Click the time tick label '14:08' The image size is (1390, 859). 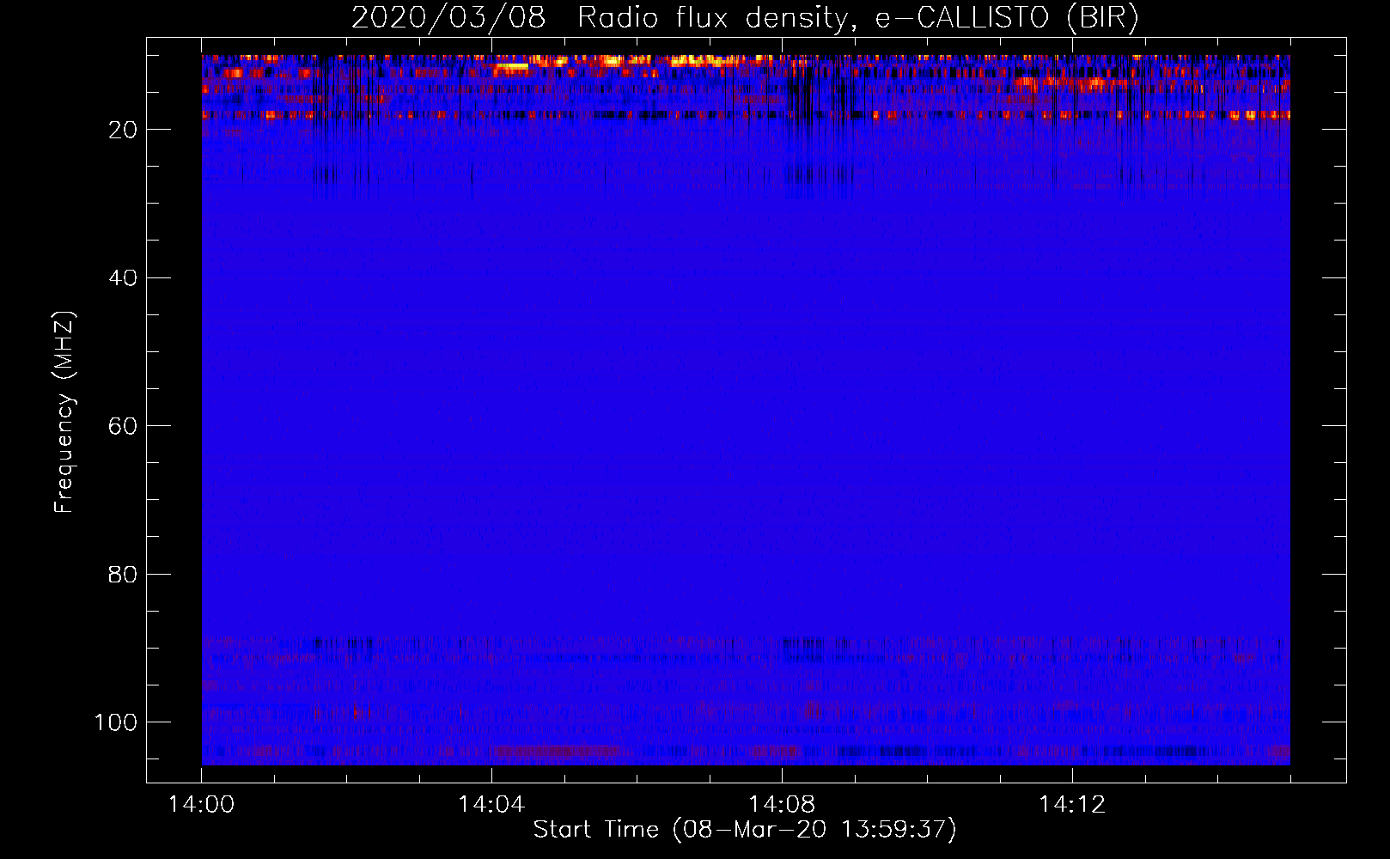coord(782,805)
